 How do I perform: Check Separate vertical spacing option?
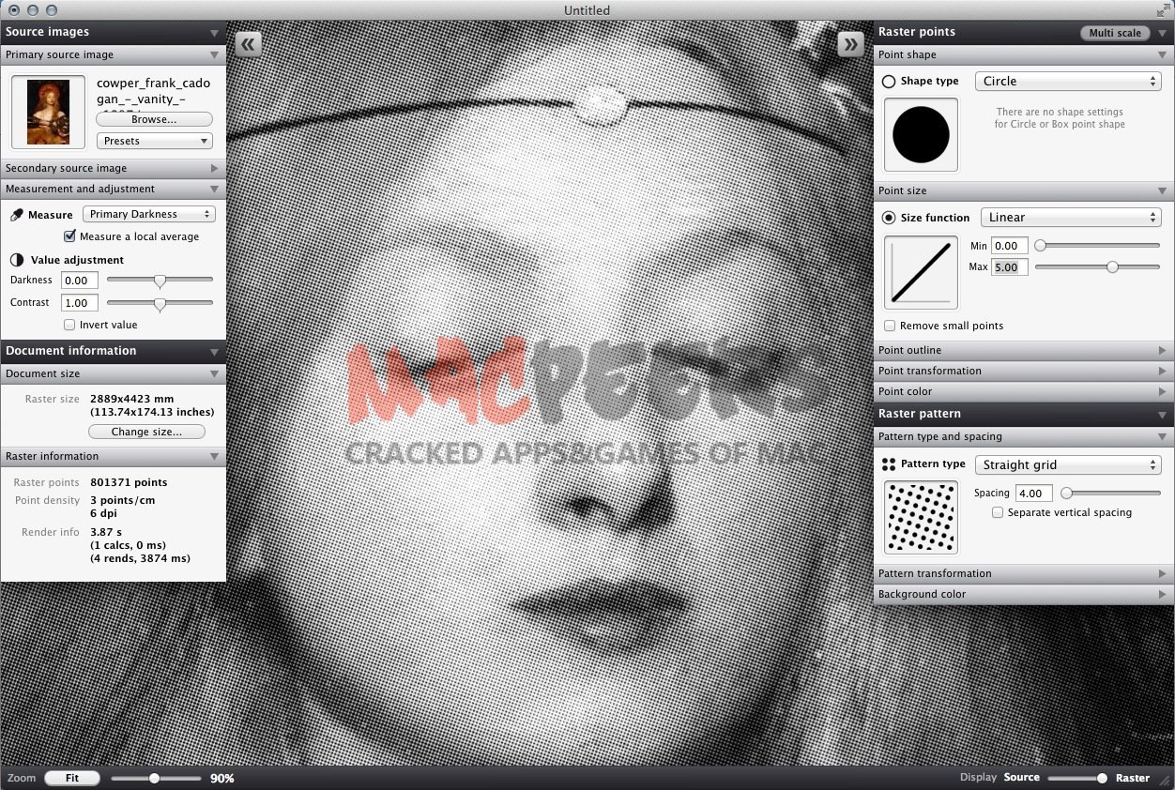(998, 512)
